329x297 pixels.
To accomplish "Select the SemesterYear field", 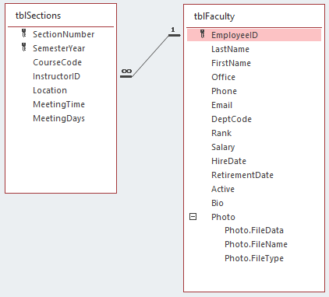I will pos(59,48).
